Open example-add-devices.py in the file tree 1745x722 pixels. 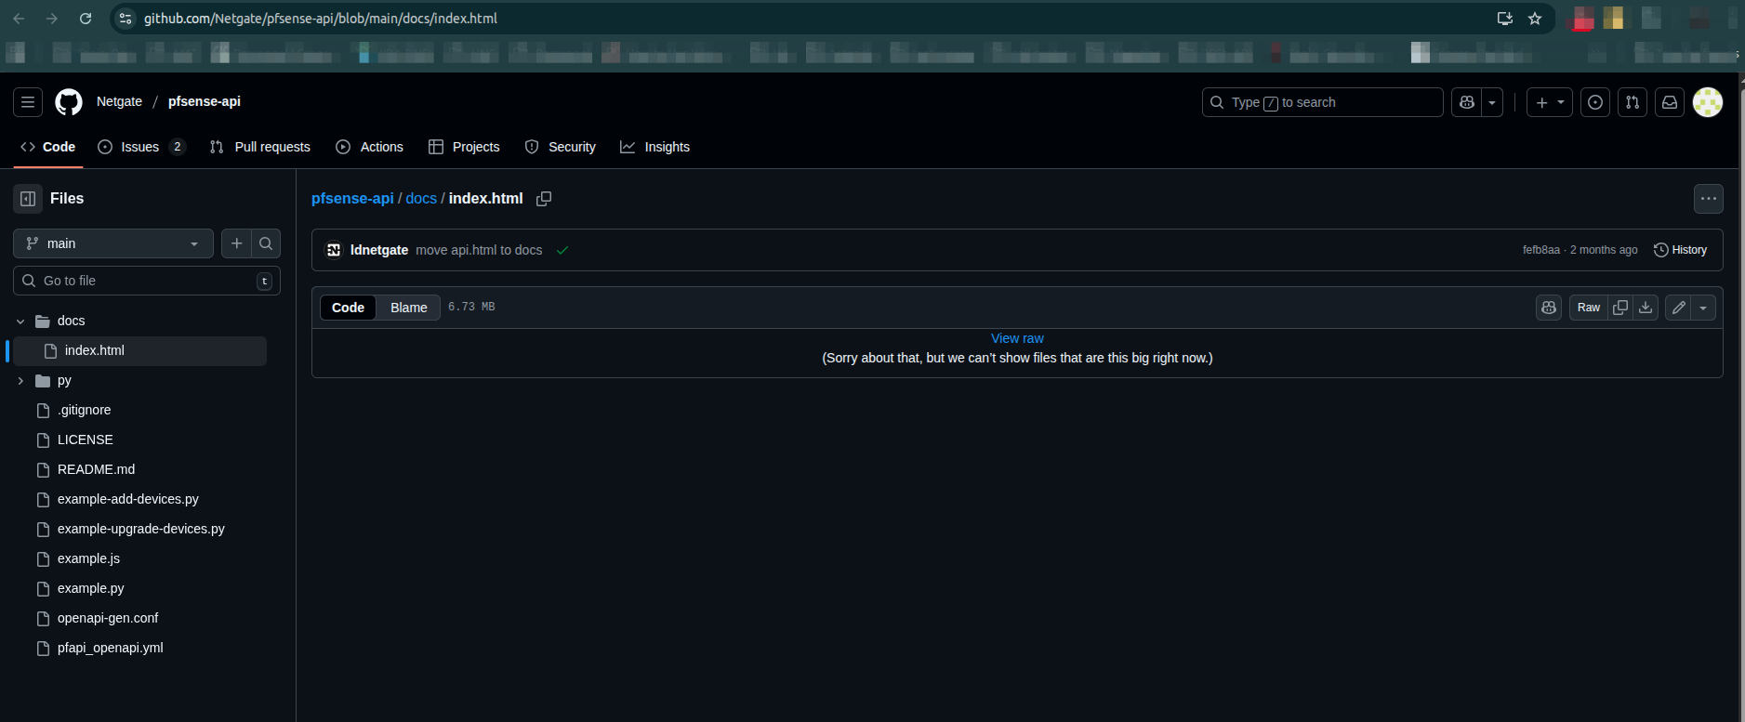(x=127, y=499)
